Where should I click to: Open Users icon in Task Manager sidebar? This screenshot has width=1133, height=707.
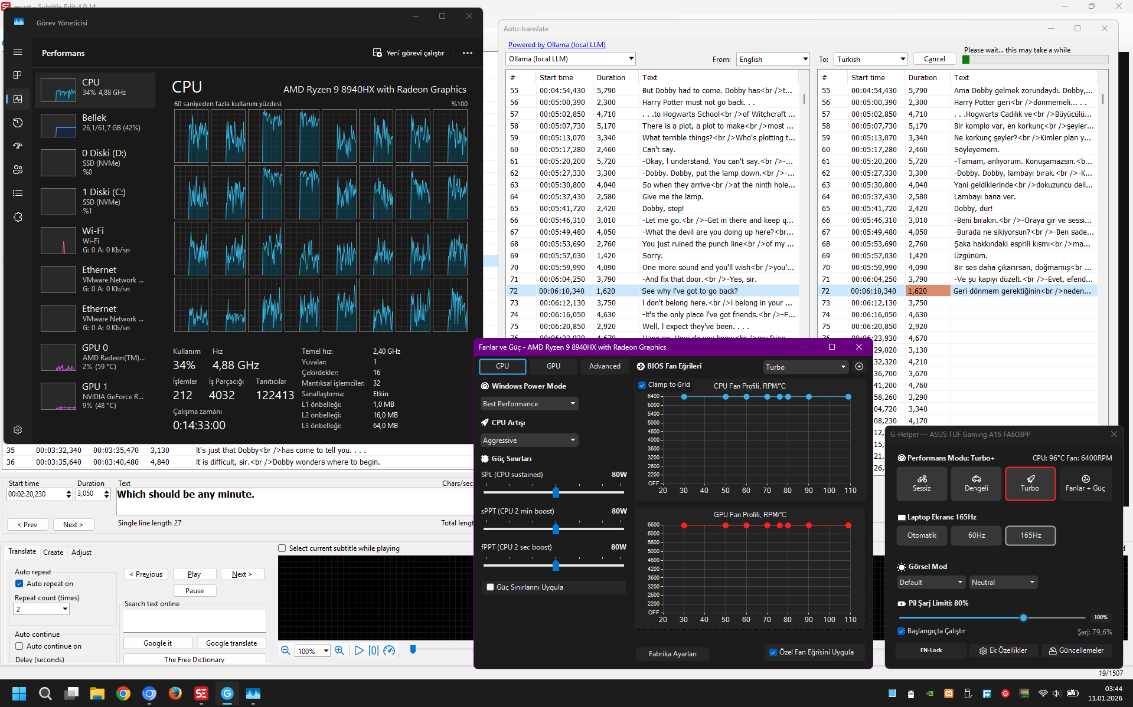(18, 169)
